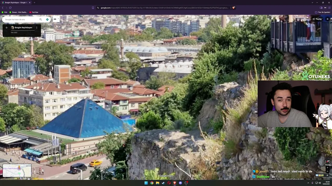Open the keyboard input tools dropdown arrow
The width and height of the screenshot is (332, 186).
pos(58,19)
